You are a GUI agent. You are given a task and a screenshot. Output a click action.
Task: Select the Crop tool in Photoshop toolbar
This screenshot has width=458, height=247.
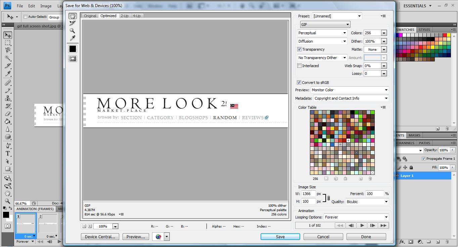[8, 66]
